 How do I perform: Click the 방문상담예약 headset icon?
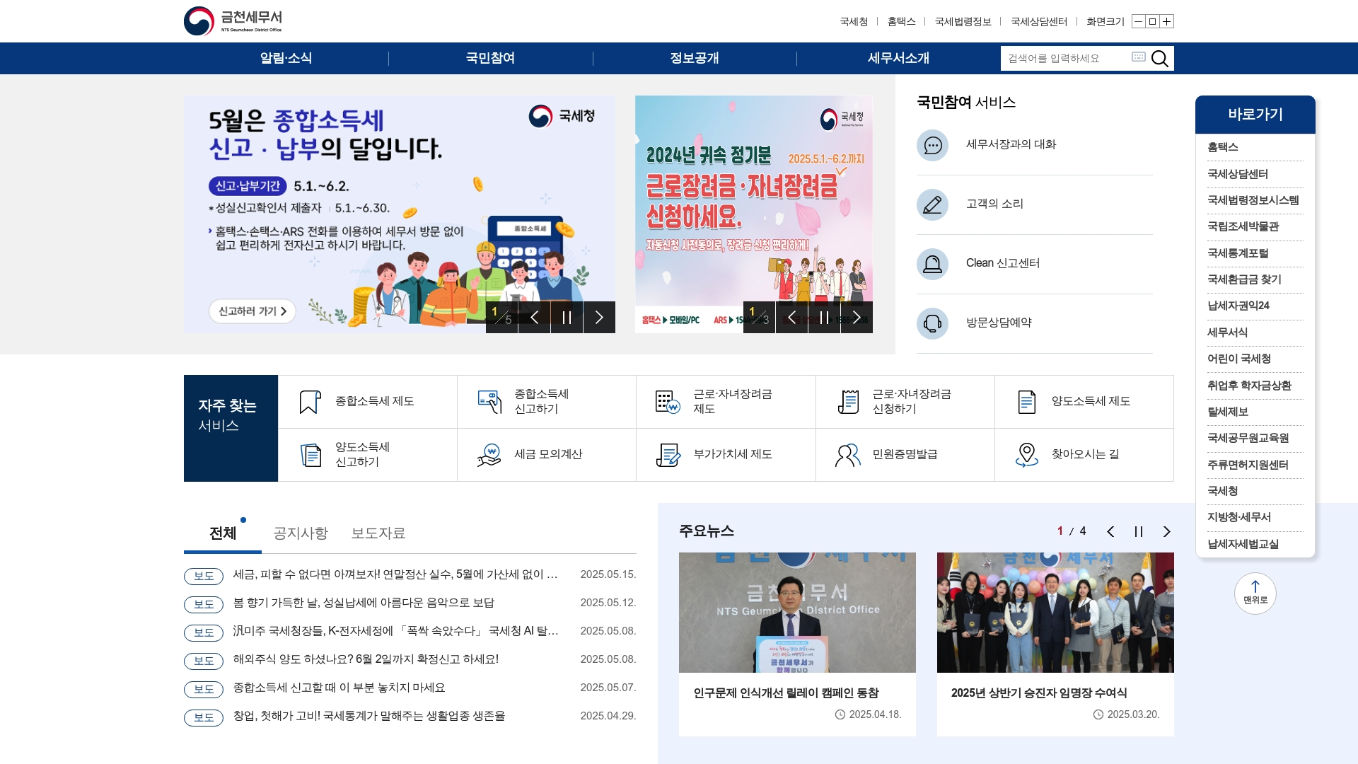(x=932, y=323)
